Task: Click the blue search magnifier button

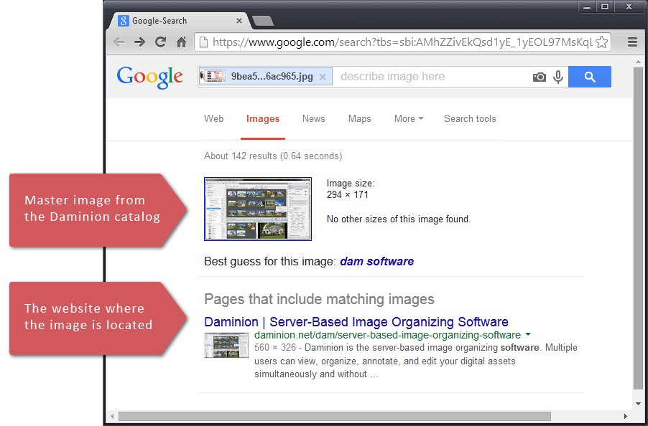Action: (x=590, y=77)
